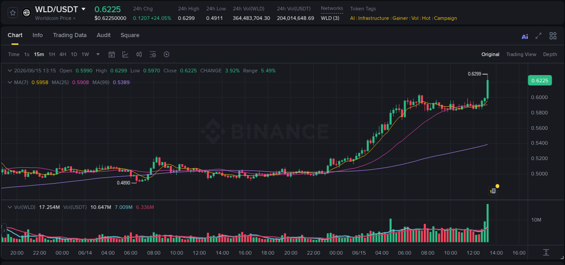Click the 24h Vol(WLD) value 364,483,704.30
The width and height of the screenshot is (565, 265).
tap(251, 18)
